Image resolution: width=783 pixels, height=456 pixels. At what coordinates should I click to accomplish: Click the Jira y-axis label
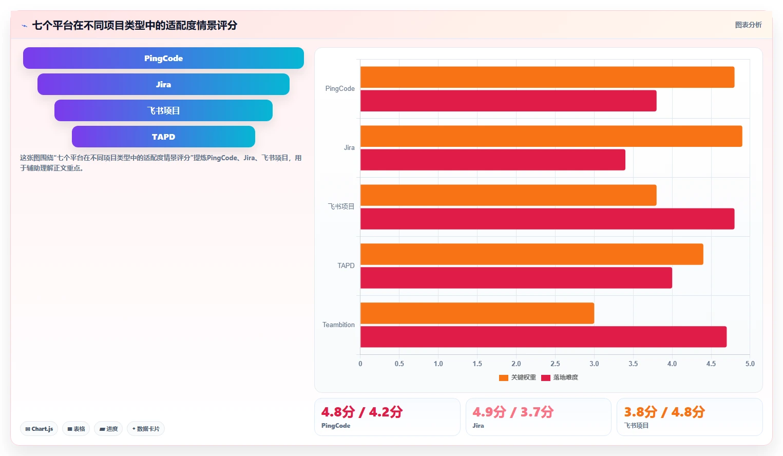coord(349,148)
